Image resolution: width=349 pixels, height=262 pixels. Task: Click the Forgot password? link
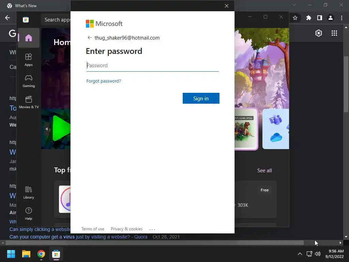(x=104, y=81)
